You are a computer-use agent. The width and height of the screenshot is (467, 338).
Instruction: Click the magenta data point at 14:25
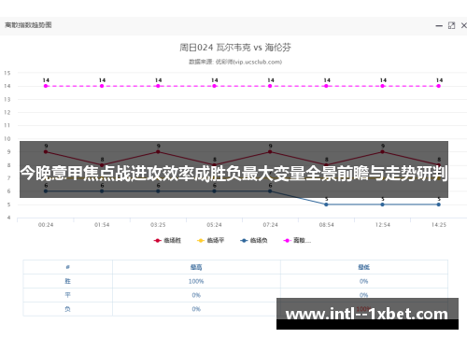[439, 86]
